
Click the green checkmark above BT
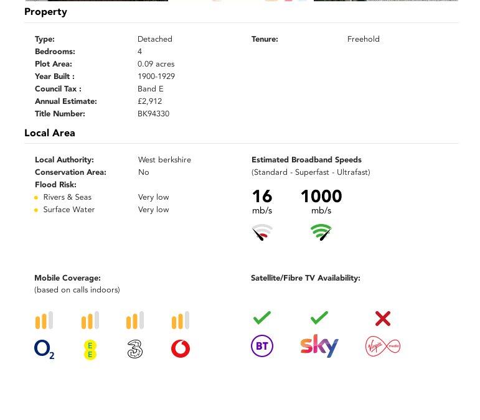262,318
